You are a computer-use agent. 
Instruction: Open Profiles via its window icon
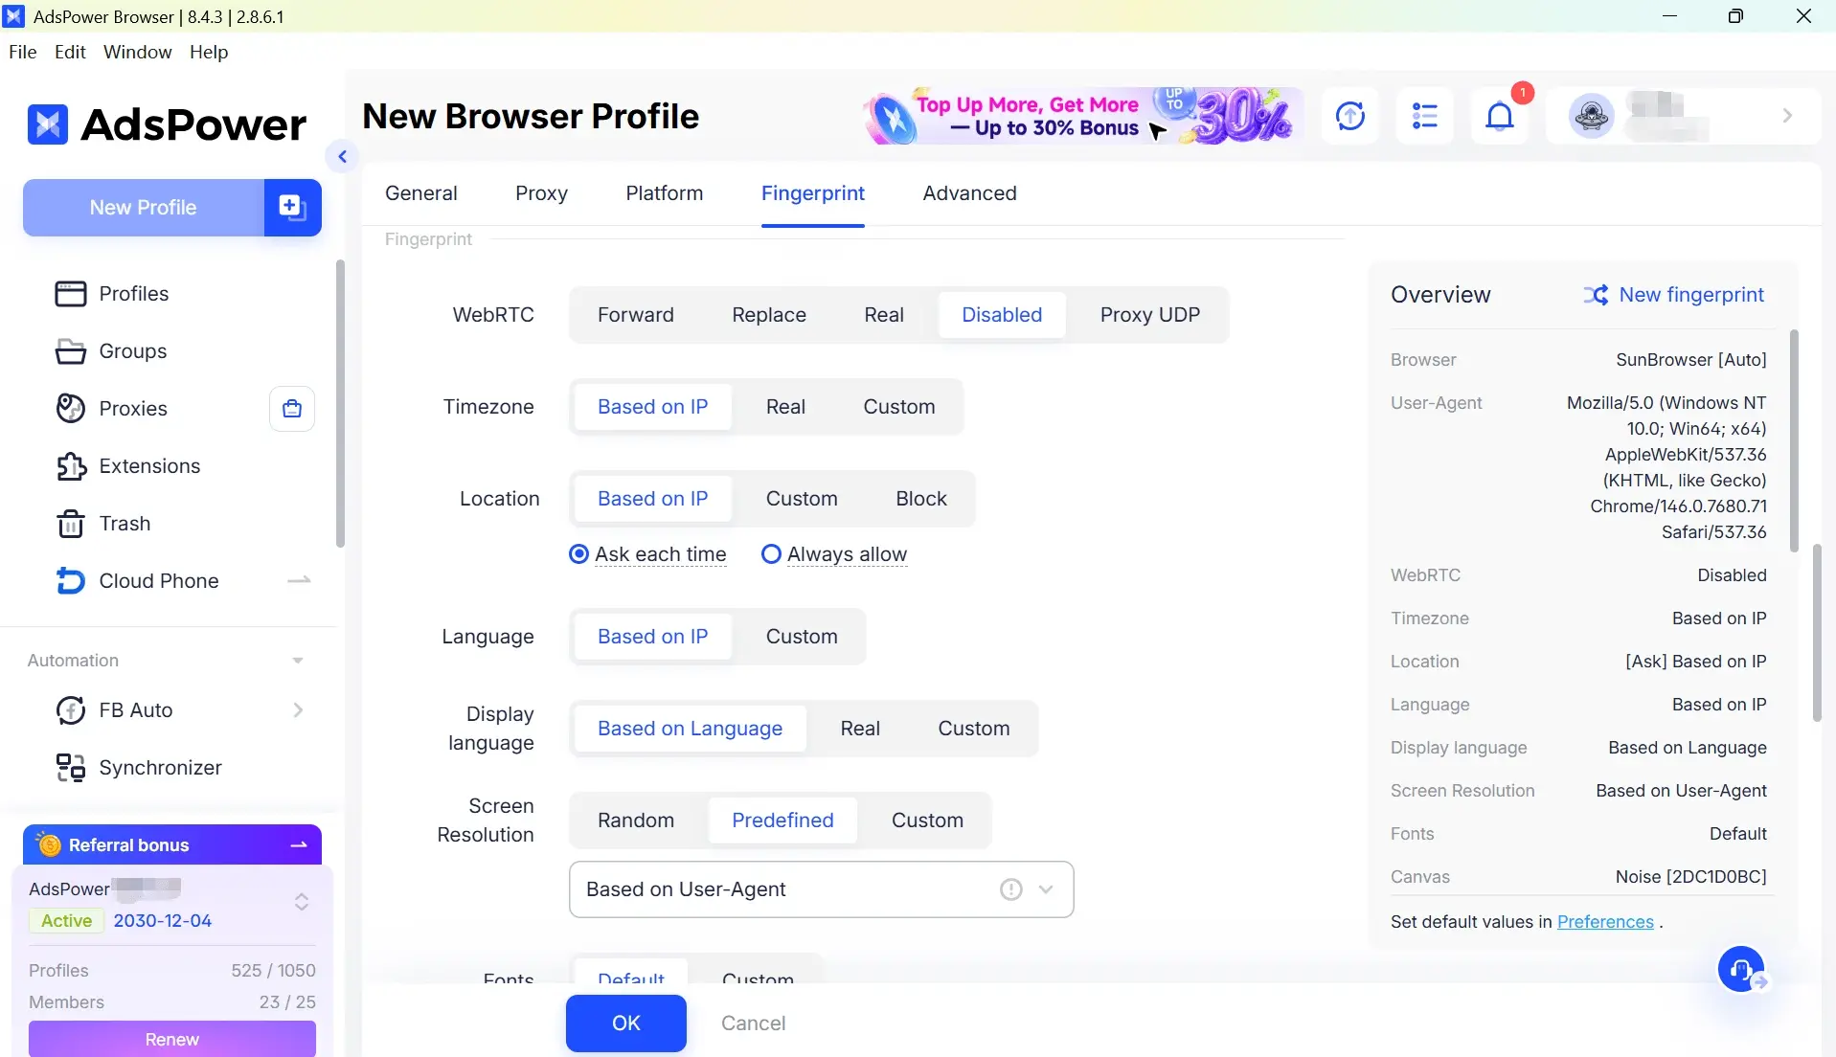click(71, 294)
